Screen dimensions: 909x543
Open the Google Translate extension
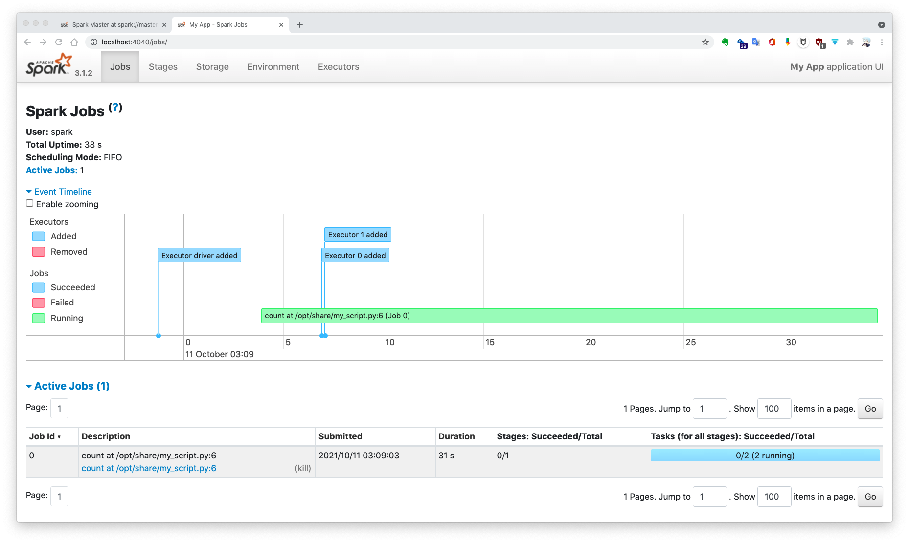tap(756, 43)
